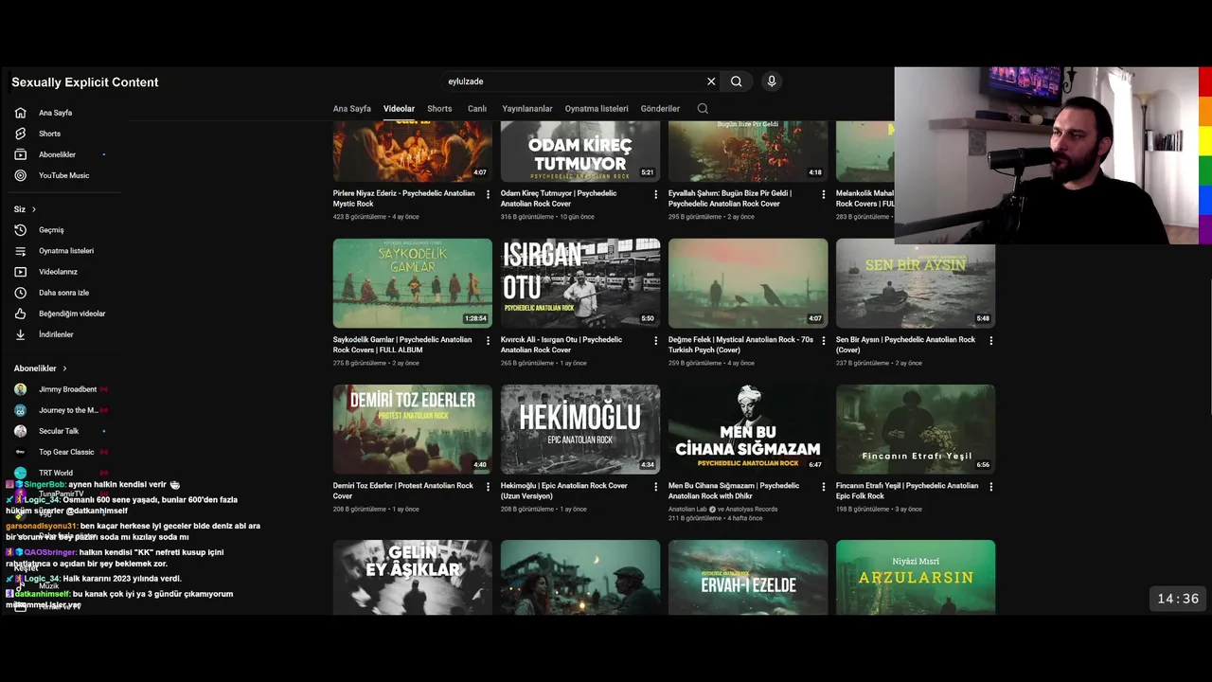1212x682 pixels.
Task: Open TRT World subscription channel
Action: tap(55, 473)
